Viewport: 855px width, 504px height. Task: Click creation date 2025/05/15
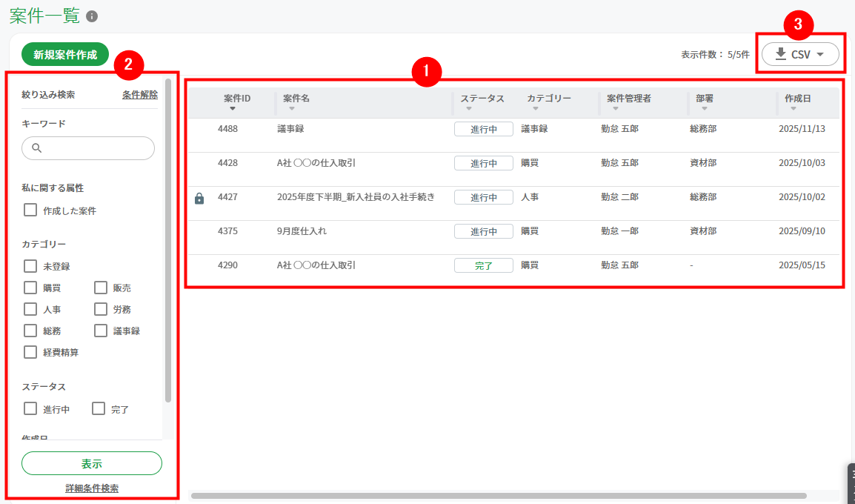[x=802, y=265]
